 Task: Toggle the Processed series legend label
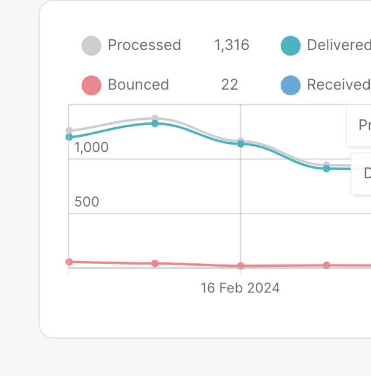(144, 45)
